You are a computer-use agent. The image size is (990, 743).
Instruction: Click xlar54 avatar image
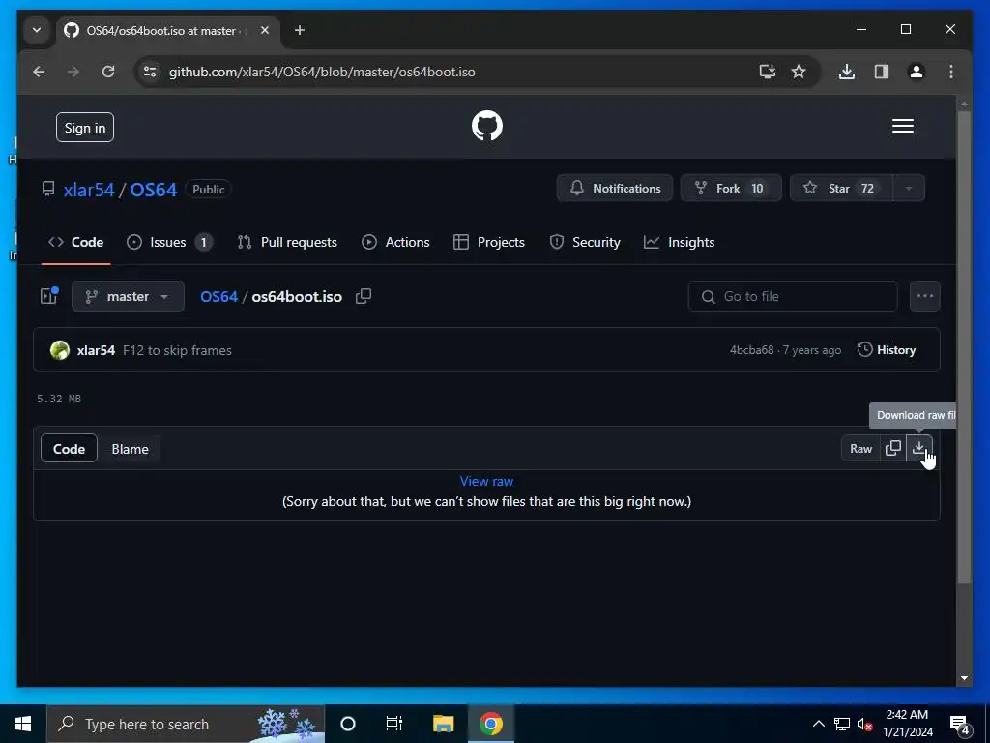60,350
